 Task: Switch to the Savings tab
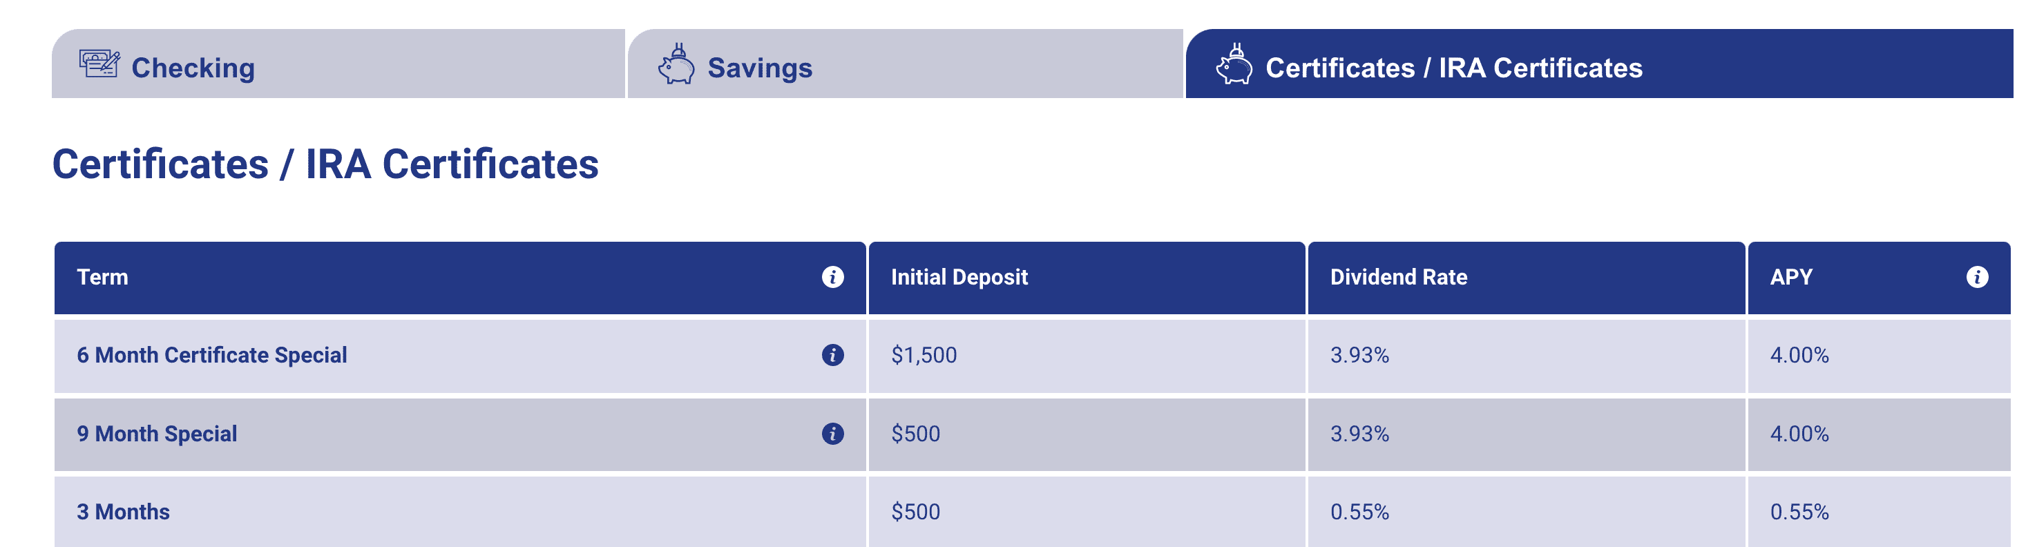pos(905,64)
